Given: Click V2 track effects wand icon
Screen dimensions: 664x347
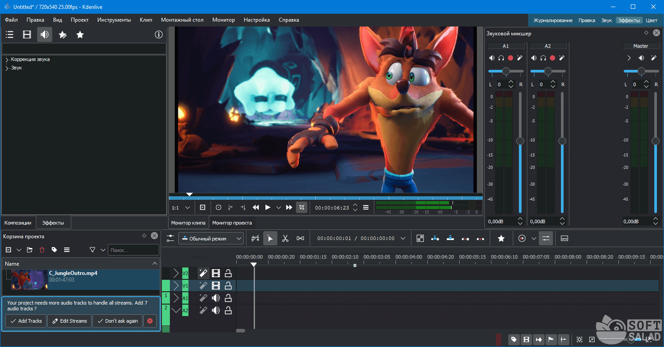Looking at the screenshot, I should point(203,273).
